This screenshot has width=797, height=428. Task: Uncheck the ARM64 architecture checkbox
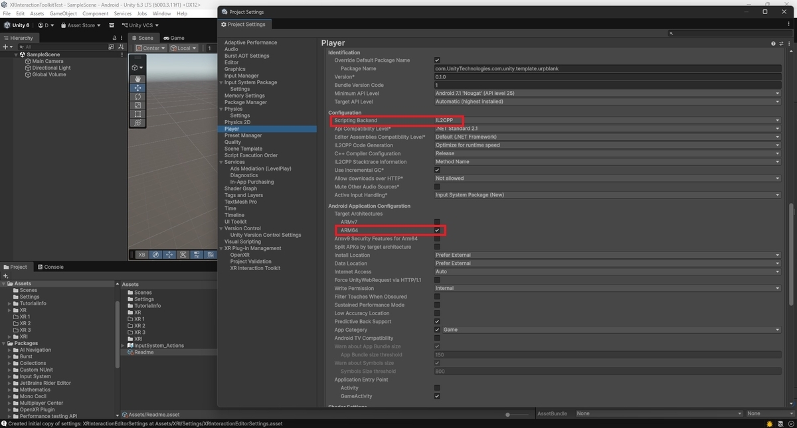[437, 230]
